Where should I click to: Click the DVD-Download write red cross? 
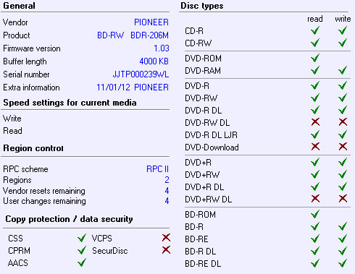[x=343, y=147]
